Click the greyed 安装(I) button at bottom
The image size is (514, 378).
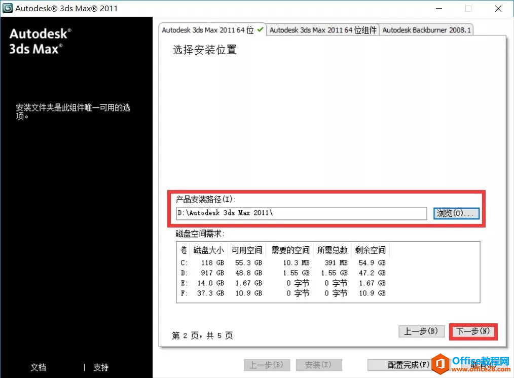(319, 365)
